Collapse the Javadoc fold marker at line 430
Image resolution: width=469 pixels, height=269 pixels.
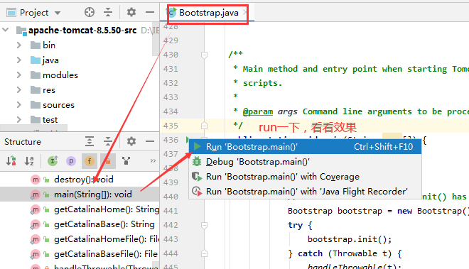pyautogui.click(x=204, y=55)
